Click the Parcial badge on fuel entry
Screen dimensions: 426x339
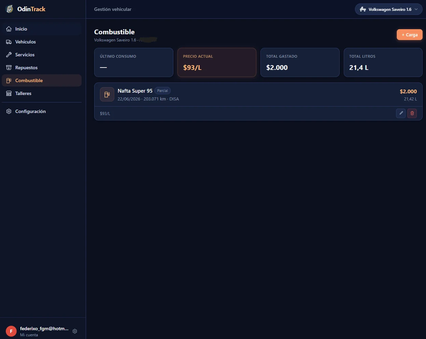pos(163,91)
